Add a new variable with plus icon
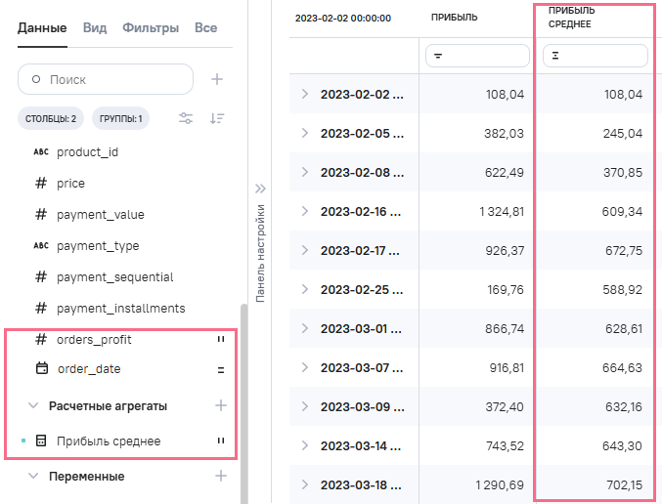The image size is (662, 504). click(x=221, y=476)
